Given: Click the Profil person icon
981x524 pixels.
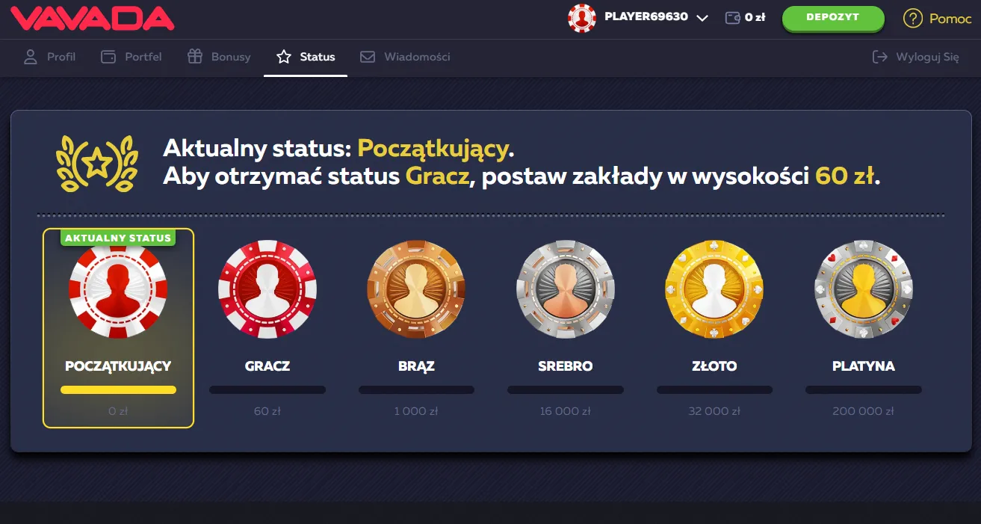Looking at the screenshot, I should (31, 57).
